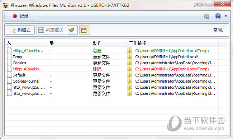Expand the dropdown arrow next to help
Screen dimensions: 233x139
coord(226,16)
